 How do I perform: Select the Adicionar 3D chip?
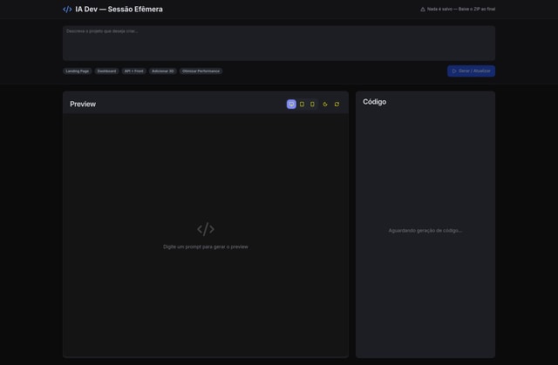coord(162,71)
